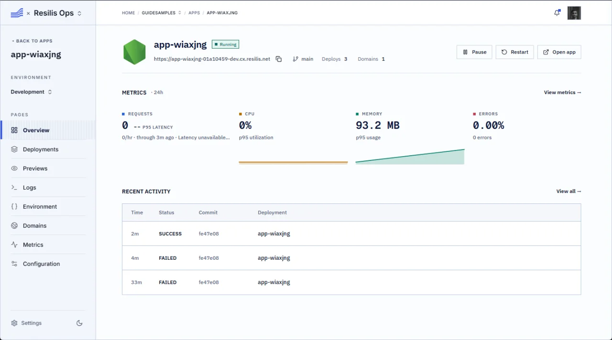
Task: Restart the app
Action: pos(515,52)
